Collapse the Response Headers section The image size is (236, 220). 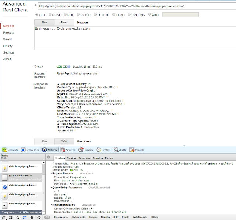(x=51, y=205)
